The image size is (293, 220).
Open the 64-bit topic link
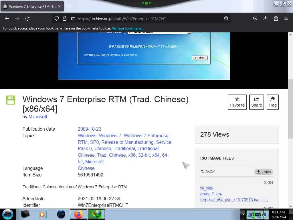click(165, 155)
